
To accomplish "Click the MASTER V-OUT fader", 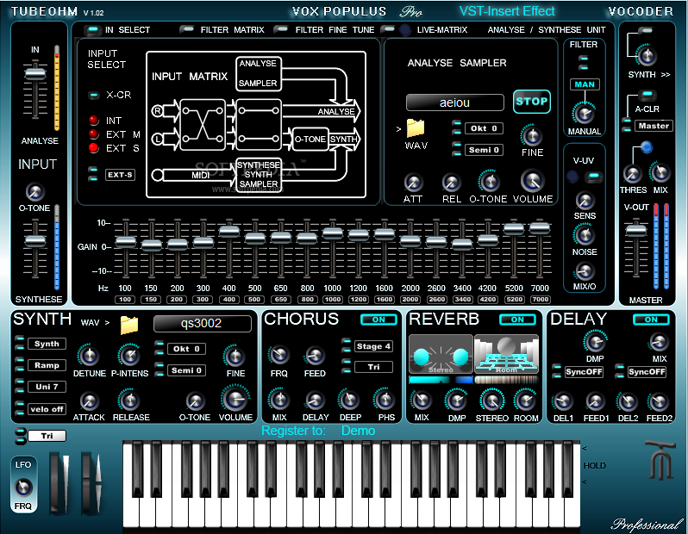I will [x=635, y=230].
